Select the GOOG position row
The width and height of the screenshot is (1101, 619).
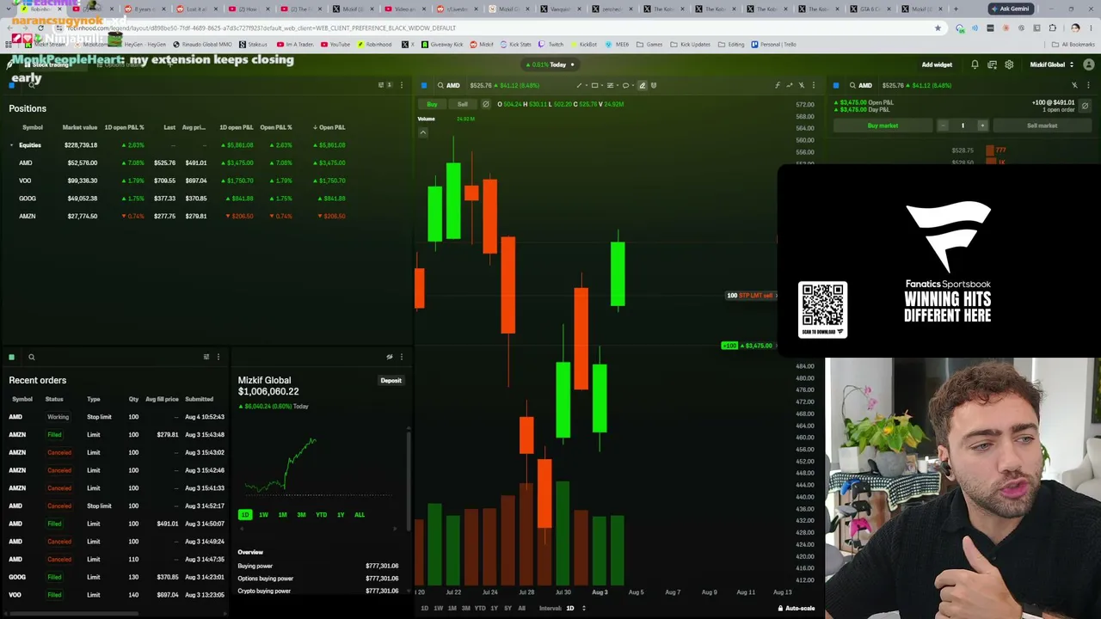pyautogui.click(x=179, y=199)
